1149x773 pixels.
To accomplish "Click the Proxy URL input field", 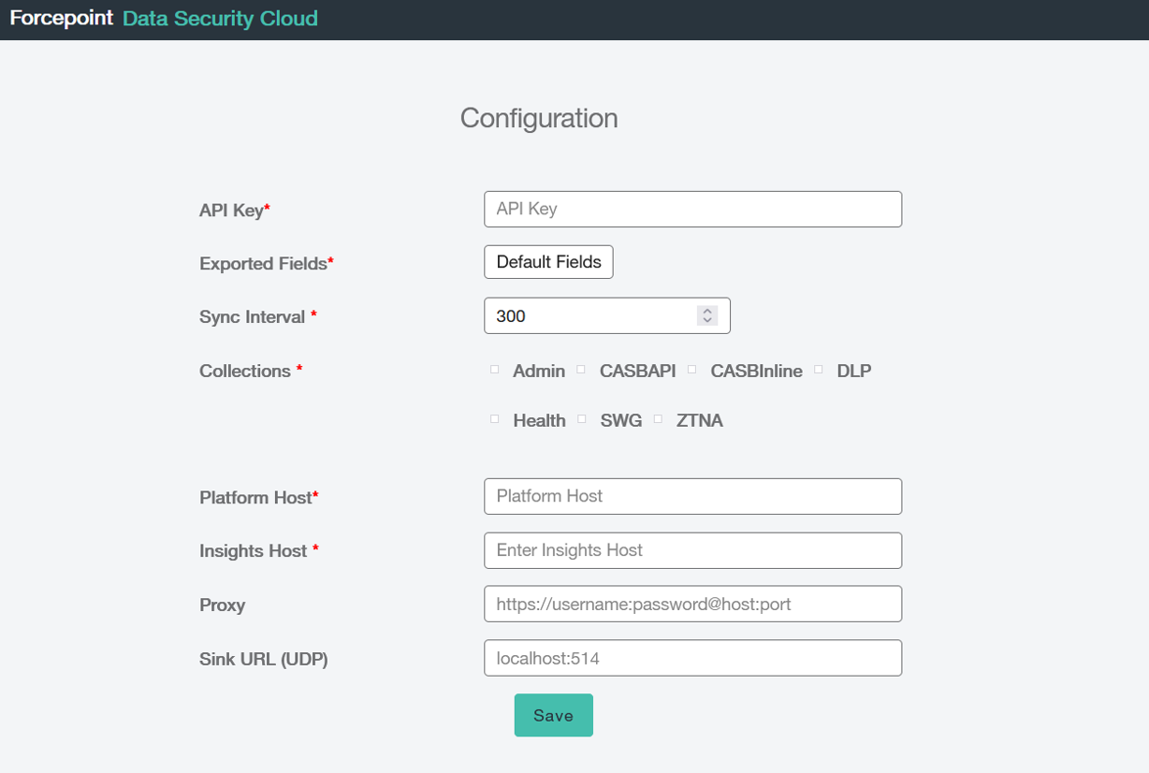I will click(692, 604).
